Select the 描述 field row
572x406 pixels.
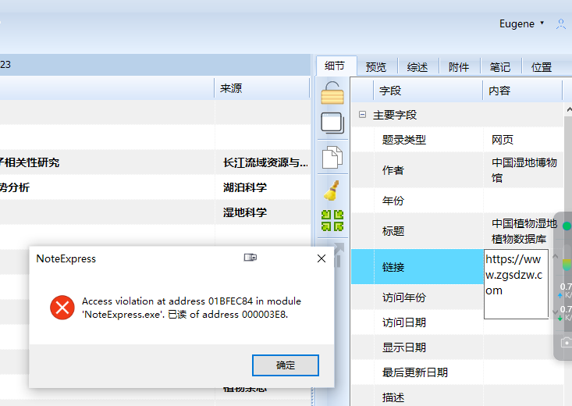[x=457, y=397]
